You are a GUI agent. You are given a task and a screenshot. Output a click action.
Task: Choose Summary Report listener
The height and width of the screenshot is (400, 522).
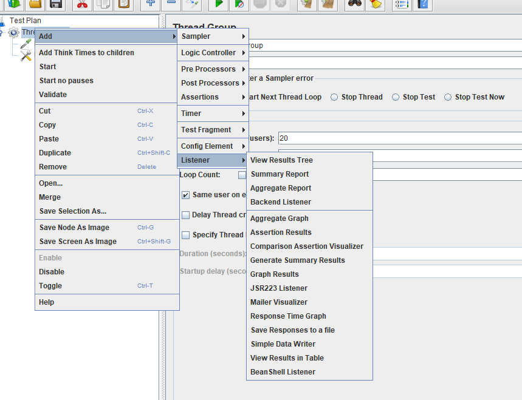point(309,174)
